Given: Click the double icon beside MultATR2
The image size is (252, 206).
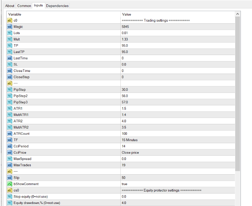Looking at the screenshot, I should coord(10,127).
